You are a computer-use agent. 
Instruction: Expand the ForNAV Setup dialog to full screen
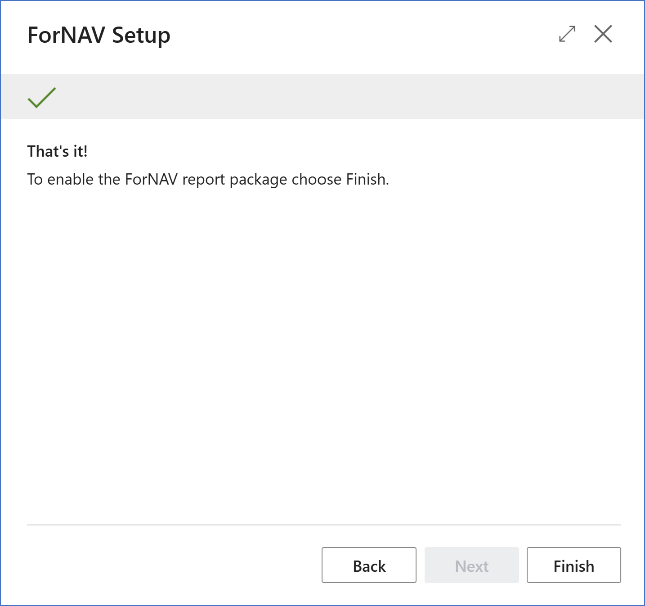coord(567,34)
